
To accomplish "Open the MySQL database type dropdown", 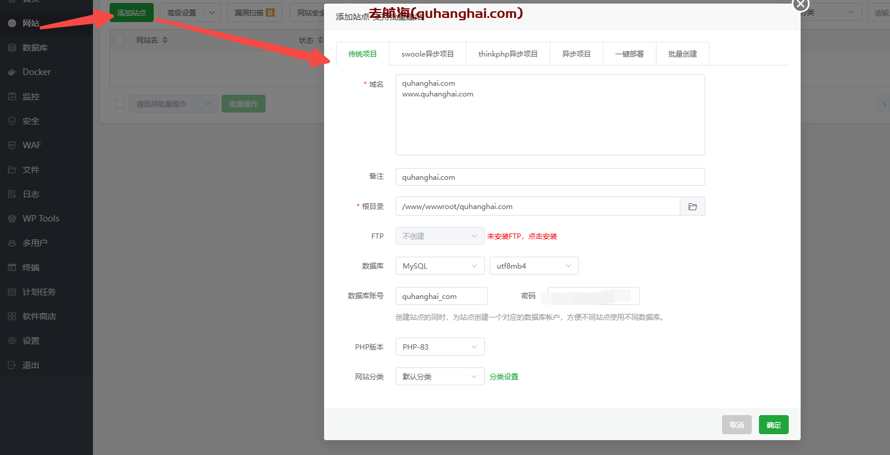I will click(440, 266).
